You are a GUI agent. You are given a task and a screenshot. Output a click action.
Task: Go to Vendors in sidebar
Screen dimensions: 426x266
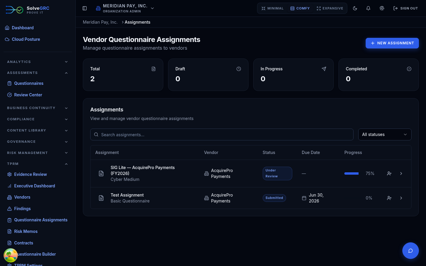coord(22,197)
